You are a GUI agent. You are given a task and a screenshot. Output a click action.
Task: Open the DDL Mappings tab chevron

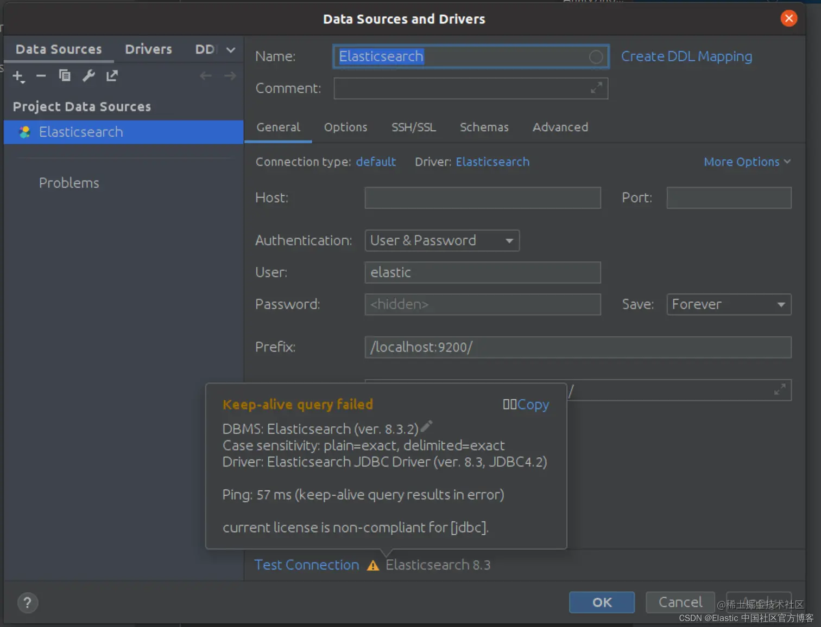(x=230, y=49)
